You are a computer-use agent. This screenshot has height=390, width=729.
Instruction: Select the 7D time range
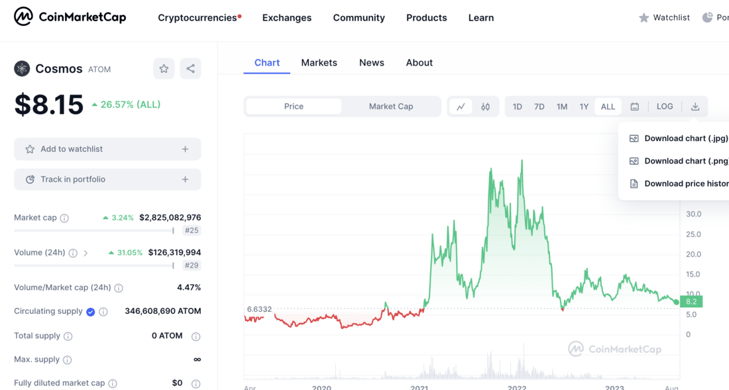(539, 107)
